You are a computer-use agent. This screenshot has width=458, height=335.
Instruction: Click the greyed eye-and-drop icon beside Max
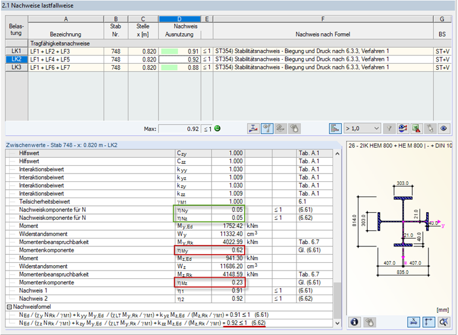click(x=295, y=128)
